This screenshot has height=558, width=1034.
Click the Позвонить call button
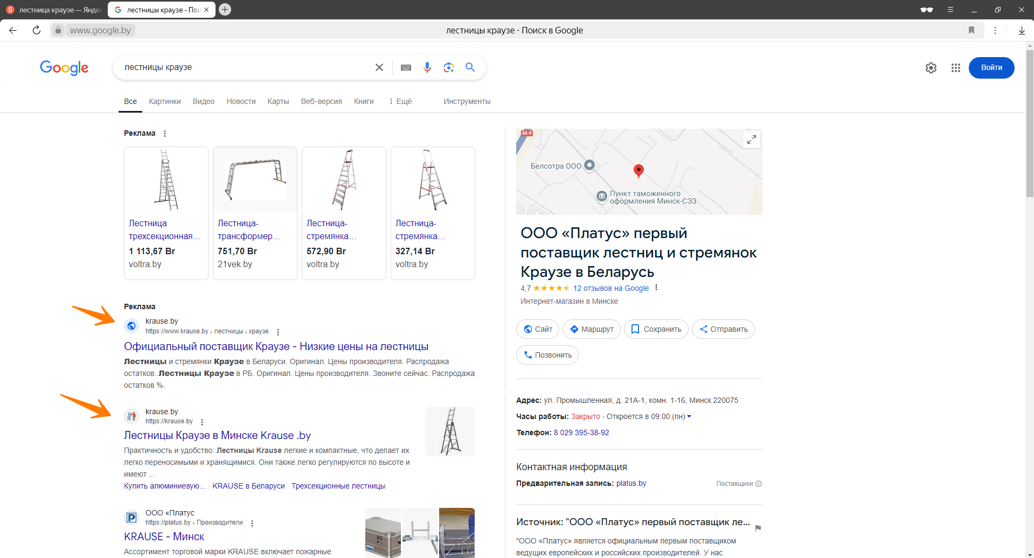547,355
